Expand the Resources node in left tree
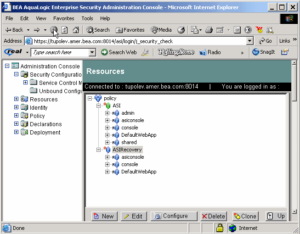The height and width of the screenshot is (234, 300). coord(16,99)
